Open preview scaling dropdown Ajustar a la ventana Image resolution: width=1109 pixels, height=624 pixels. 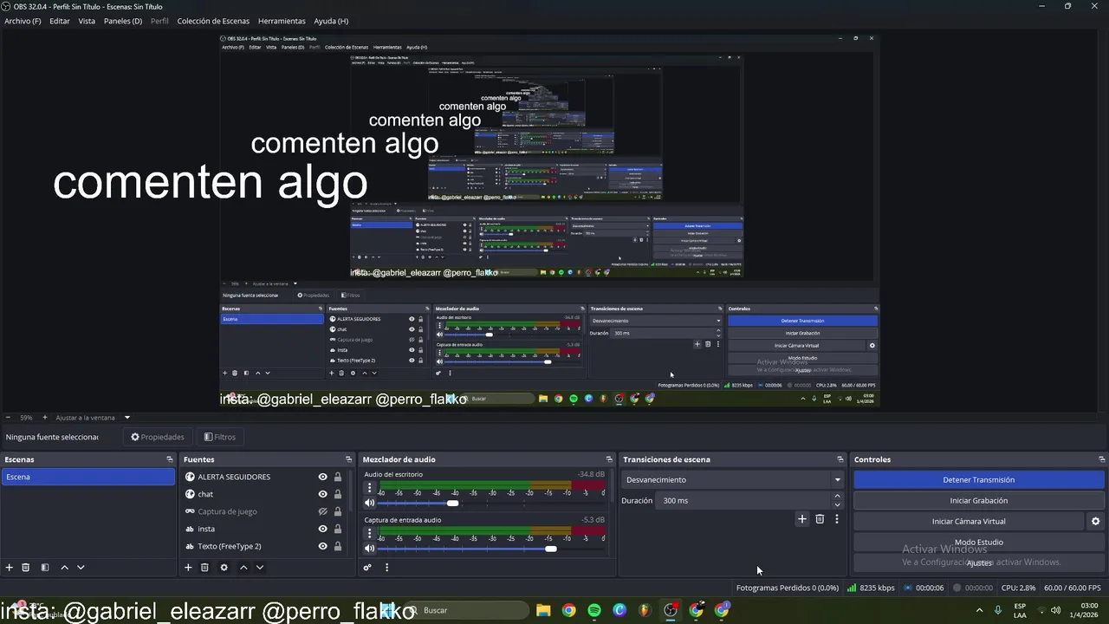tap(93, 418)
